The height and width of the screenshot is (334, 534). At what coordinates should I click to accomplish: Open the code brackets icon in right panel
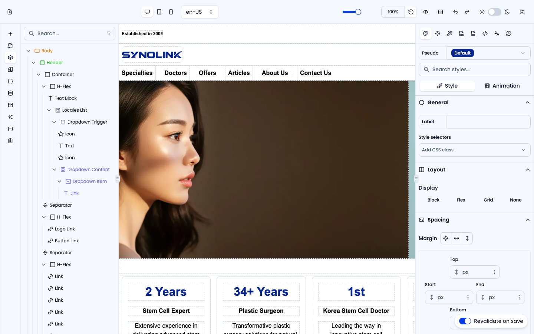(485, 33)
